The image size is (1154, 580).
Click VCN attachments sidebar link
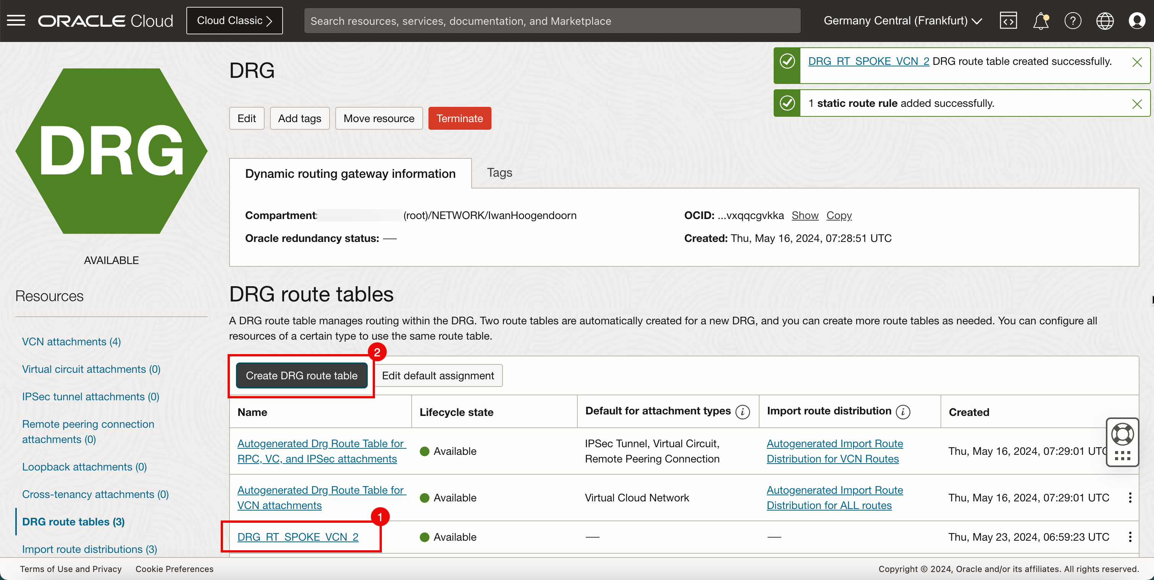[x=72, y=341]
